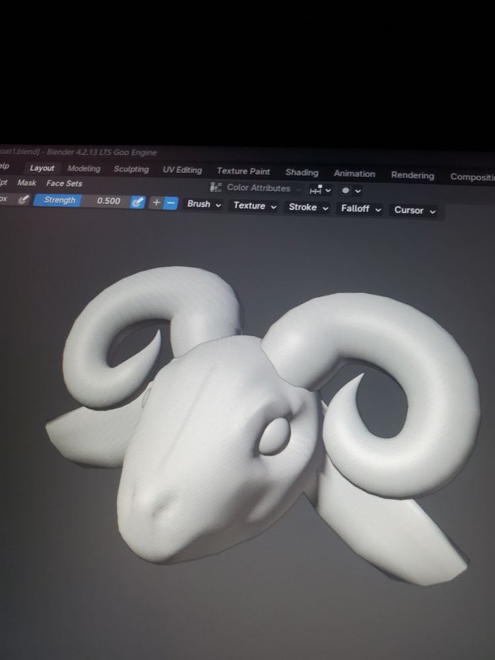
Task: Switch to the Layout workspace tab
Action: pos(42,168)
